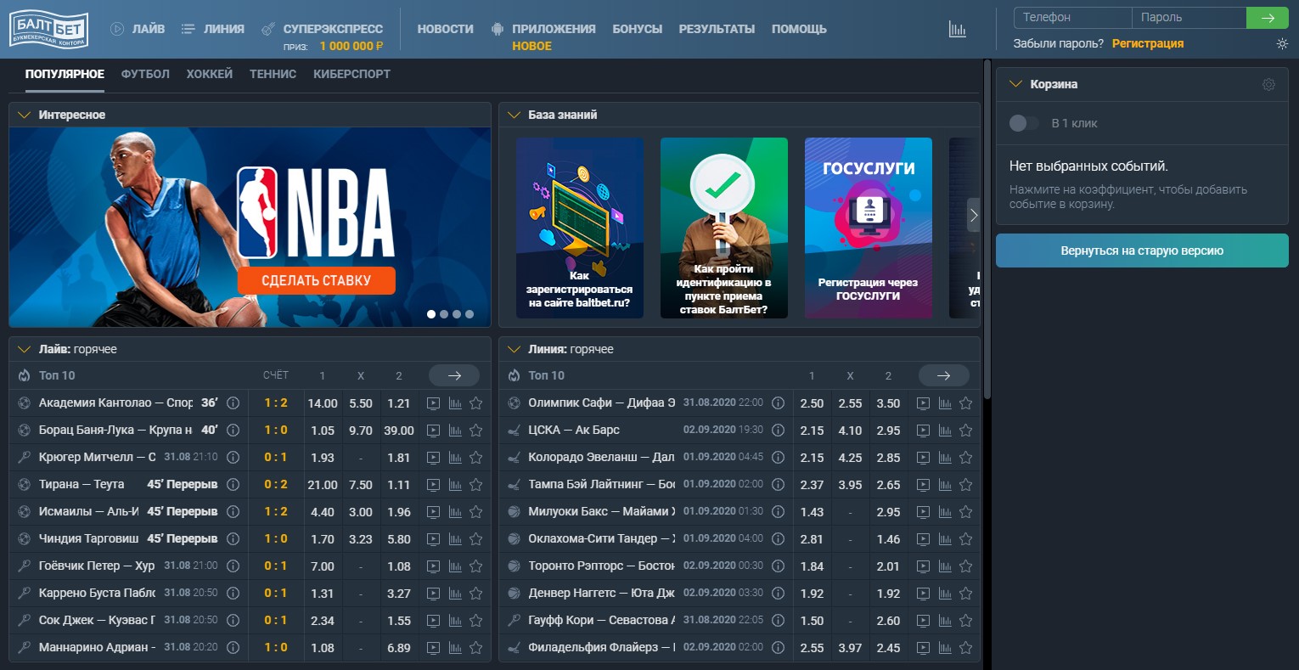Image resolution: width=1299 pixels, height=670 pixels.
Task: Show statistics for Филадельфия Флайерз match
Action: (x=945, y=648)
